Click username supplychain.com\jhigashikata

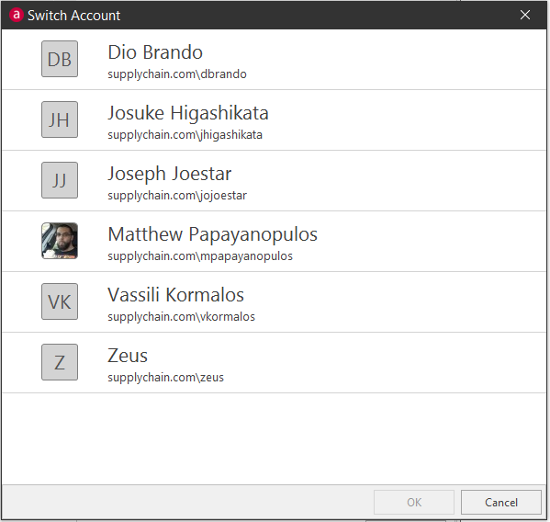point(185,135)
